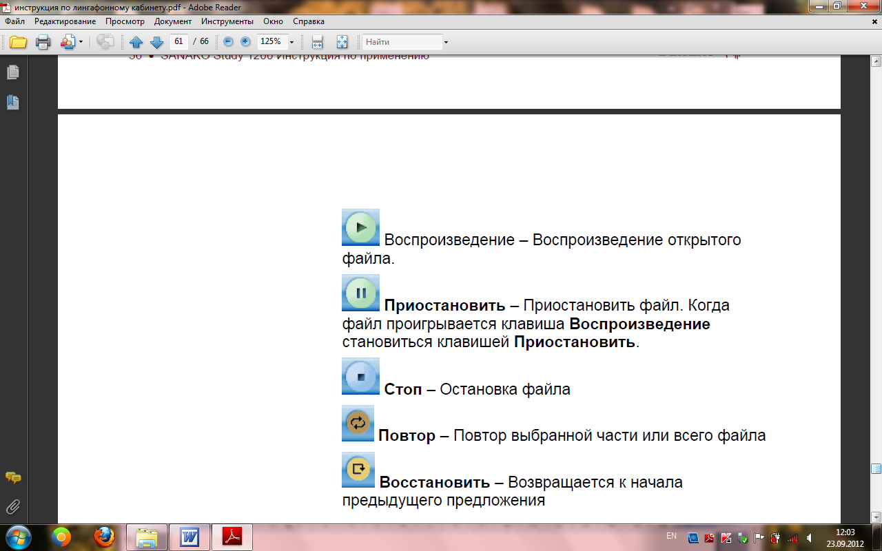Open the Comments panel icon in sidebar
Image resolution: width=882 pixels, height=551 pixels.
coord(13,477)
